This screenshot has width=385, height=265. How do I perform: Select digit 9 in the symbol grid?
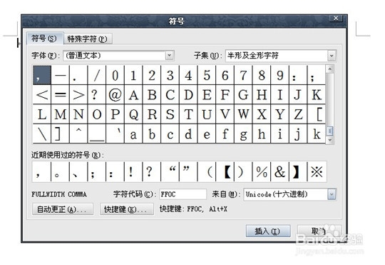coord(280,75)
